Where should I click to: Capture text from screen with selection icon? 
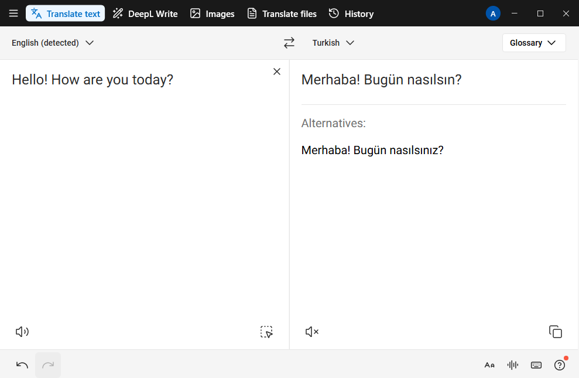[266, 332]
